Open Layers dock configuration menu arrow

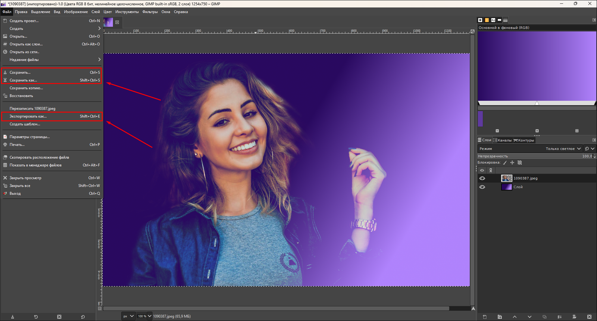point(594,140)
